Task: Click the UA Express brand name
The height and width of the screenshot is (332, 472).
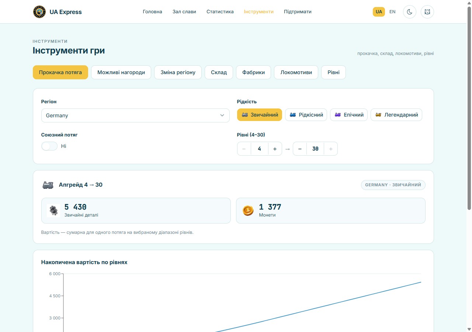Action: [66, 12]
